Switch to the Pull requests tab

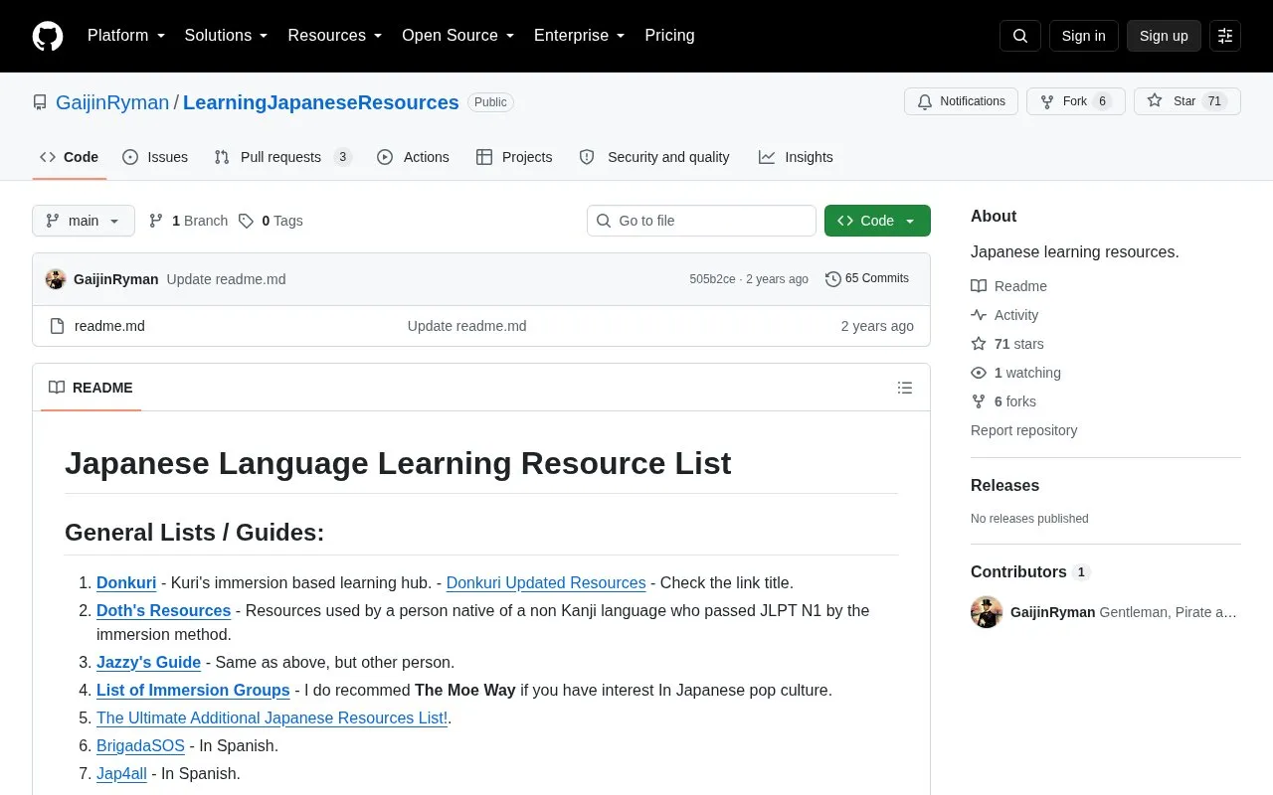tap(282, 157)
